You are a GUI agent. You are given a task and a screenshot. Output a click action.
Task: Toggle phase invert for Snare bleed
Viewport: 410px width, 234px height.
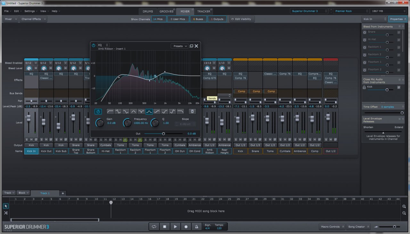click(x=399, y=32)
